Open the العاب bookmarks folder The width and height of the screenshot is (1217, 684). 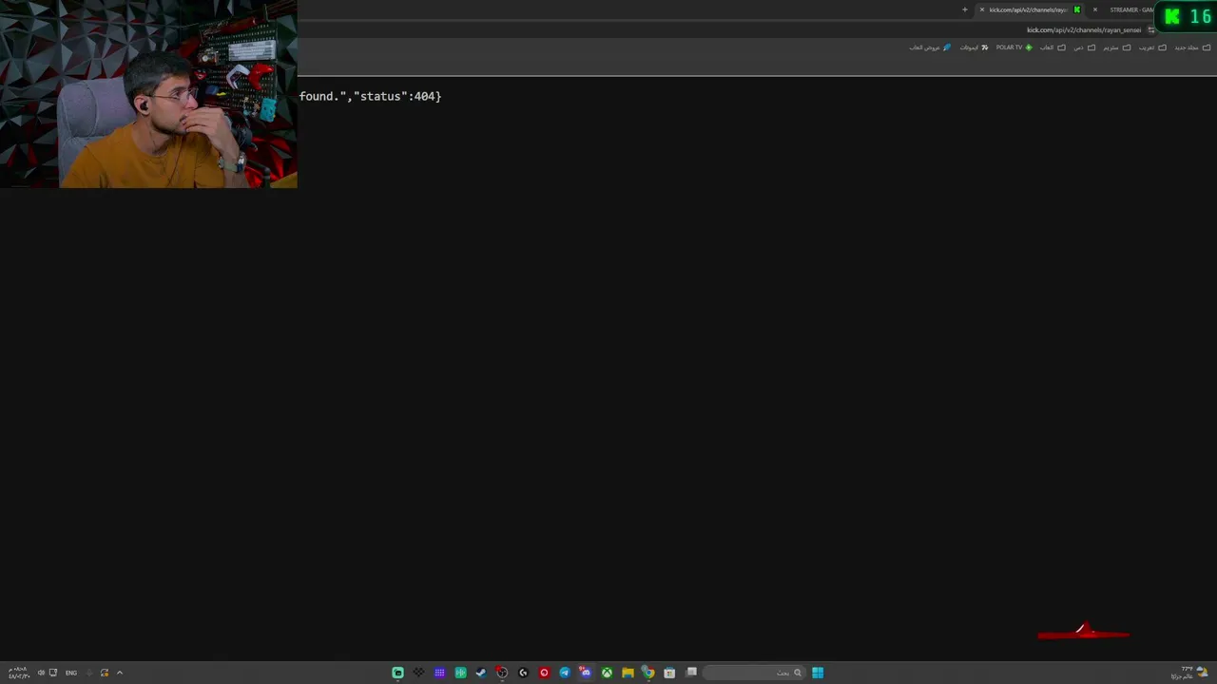[1053, 47]
